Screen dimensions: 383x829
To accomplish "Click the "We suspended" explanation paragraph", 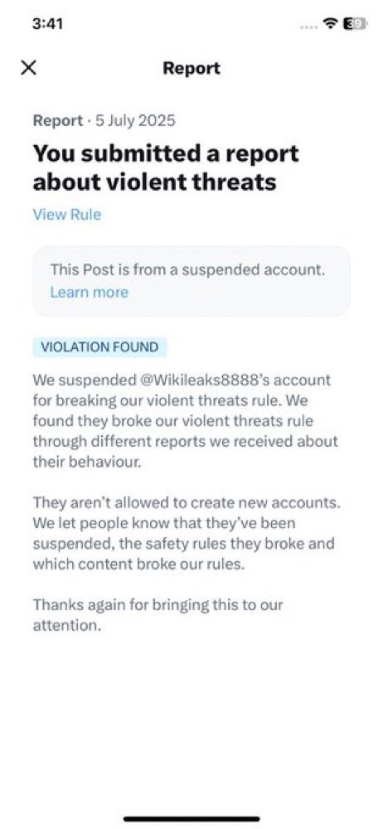I will (x=185, y=421).
